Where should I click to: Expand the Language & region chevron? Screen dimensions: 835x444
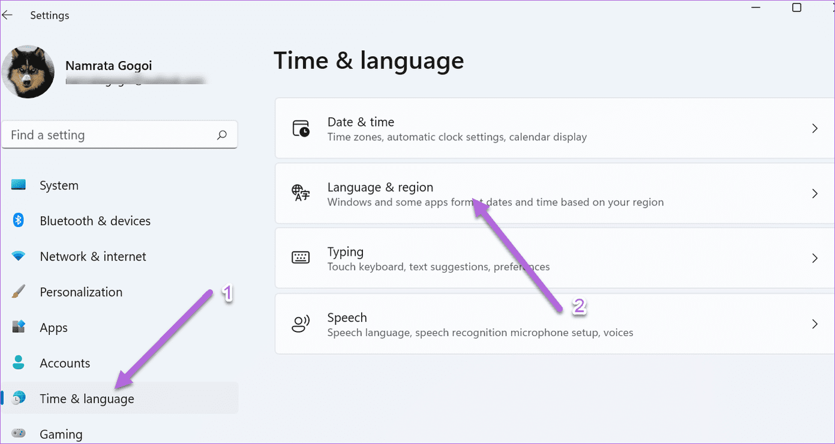pyautogui.click(x=815, y=194)
